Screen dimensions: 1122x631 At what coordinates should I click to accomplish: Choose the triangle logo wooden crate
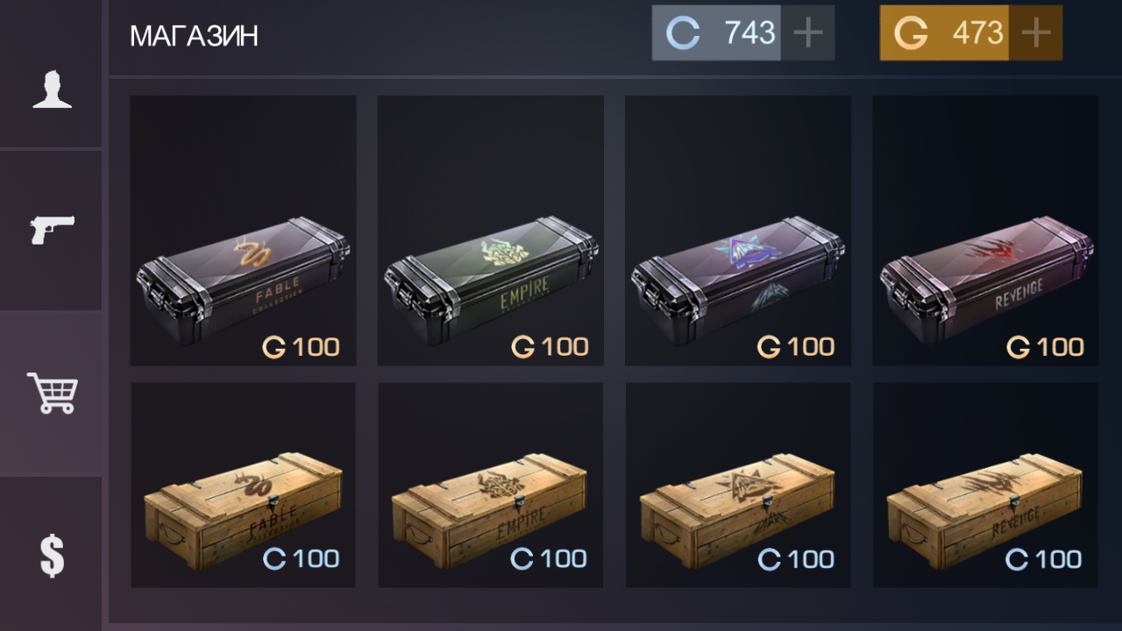click(x=737, y=485)
